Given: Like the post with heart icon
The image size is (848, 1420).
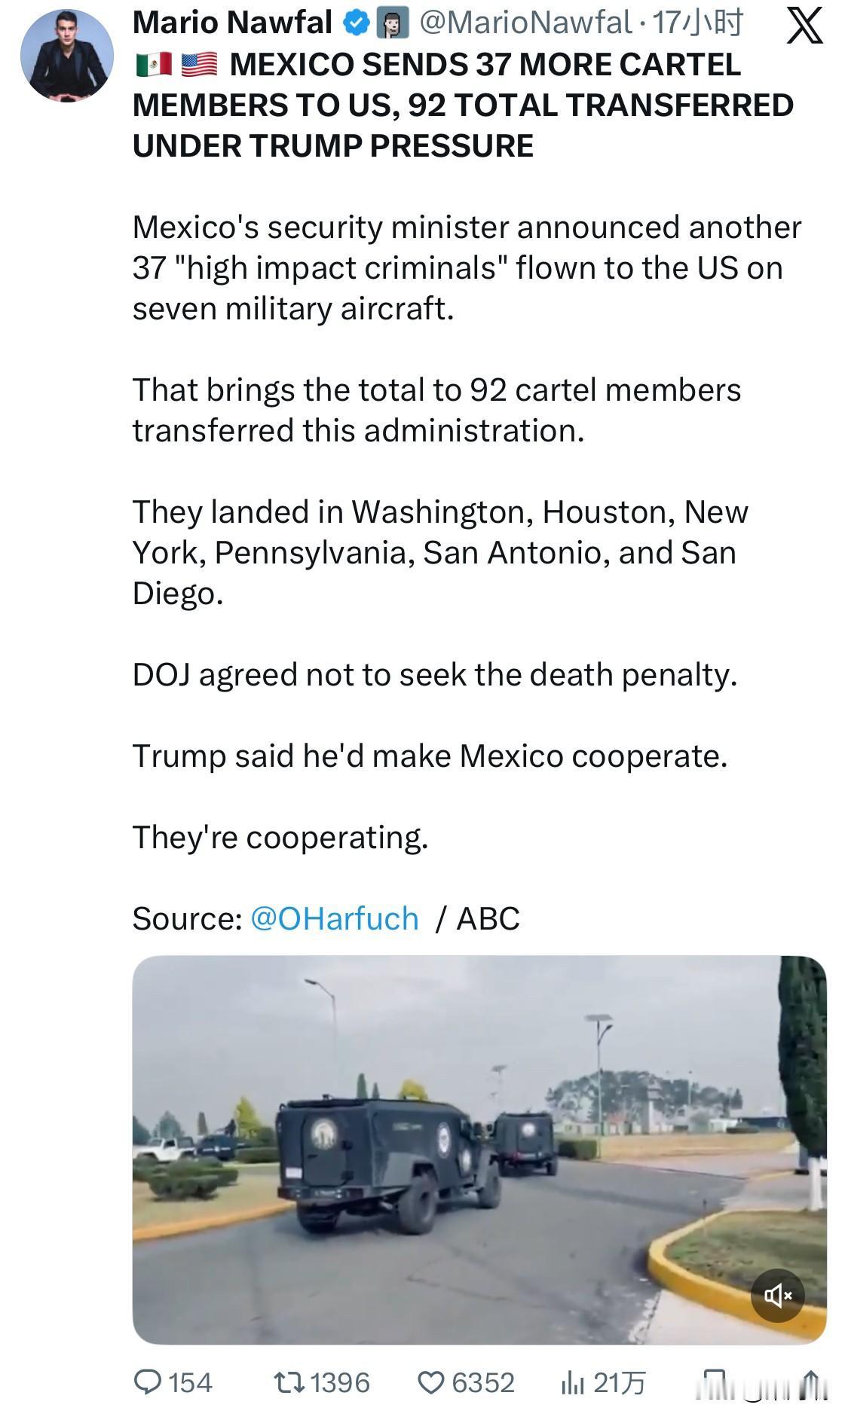Looking at the screenshot, I should point(431,1382).
